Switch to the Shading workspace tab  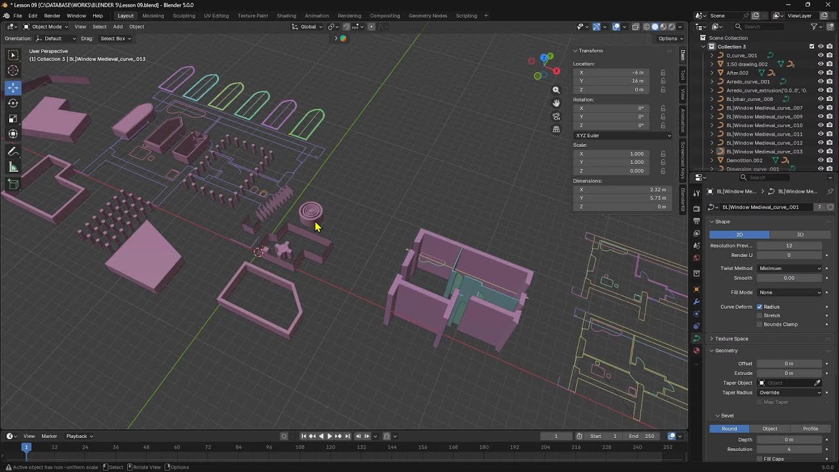pos(286,16)
